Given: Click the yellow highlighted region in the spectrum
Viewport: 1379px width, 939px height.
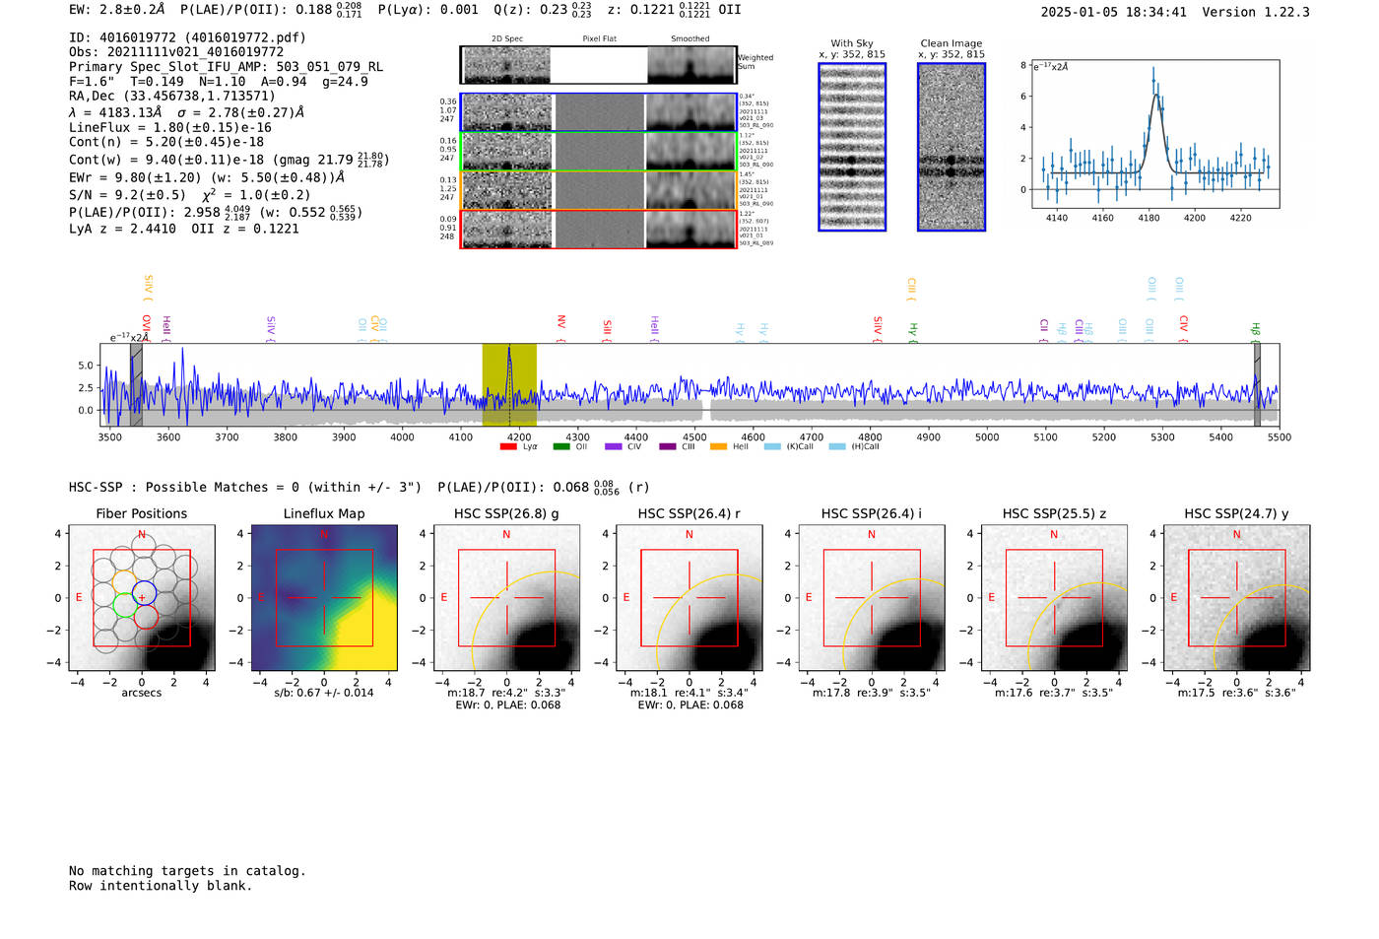Looking at the screenshot, I should click(509, 385).
